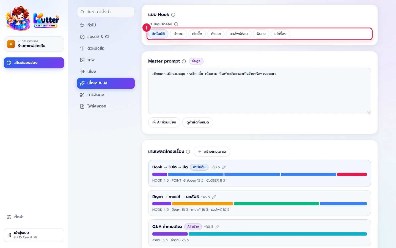The image size is (396, 248).
Task: Click the ดูคำสั่งทั้งหมด button
Action: [198, 122]
